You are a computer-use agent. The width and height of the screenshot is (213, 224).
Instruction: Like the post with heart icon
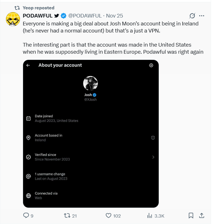click(109, 216)
